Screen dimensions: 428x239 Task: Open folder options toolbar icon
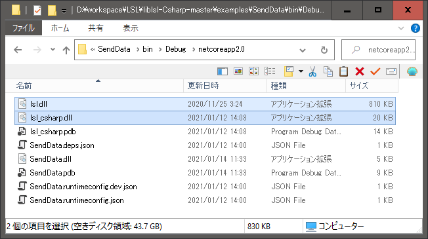coord(289,71)
